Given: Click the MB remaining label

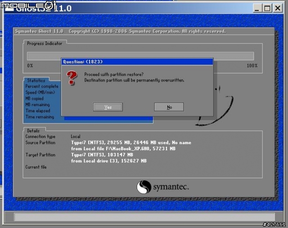Looking at the screenshot, I should tap(38, 105).
